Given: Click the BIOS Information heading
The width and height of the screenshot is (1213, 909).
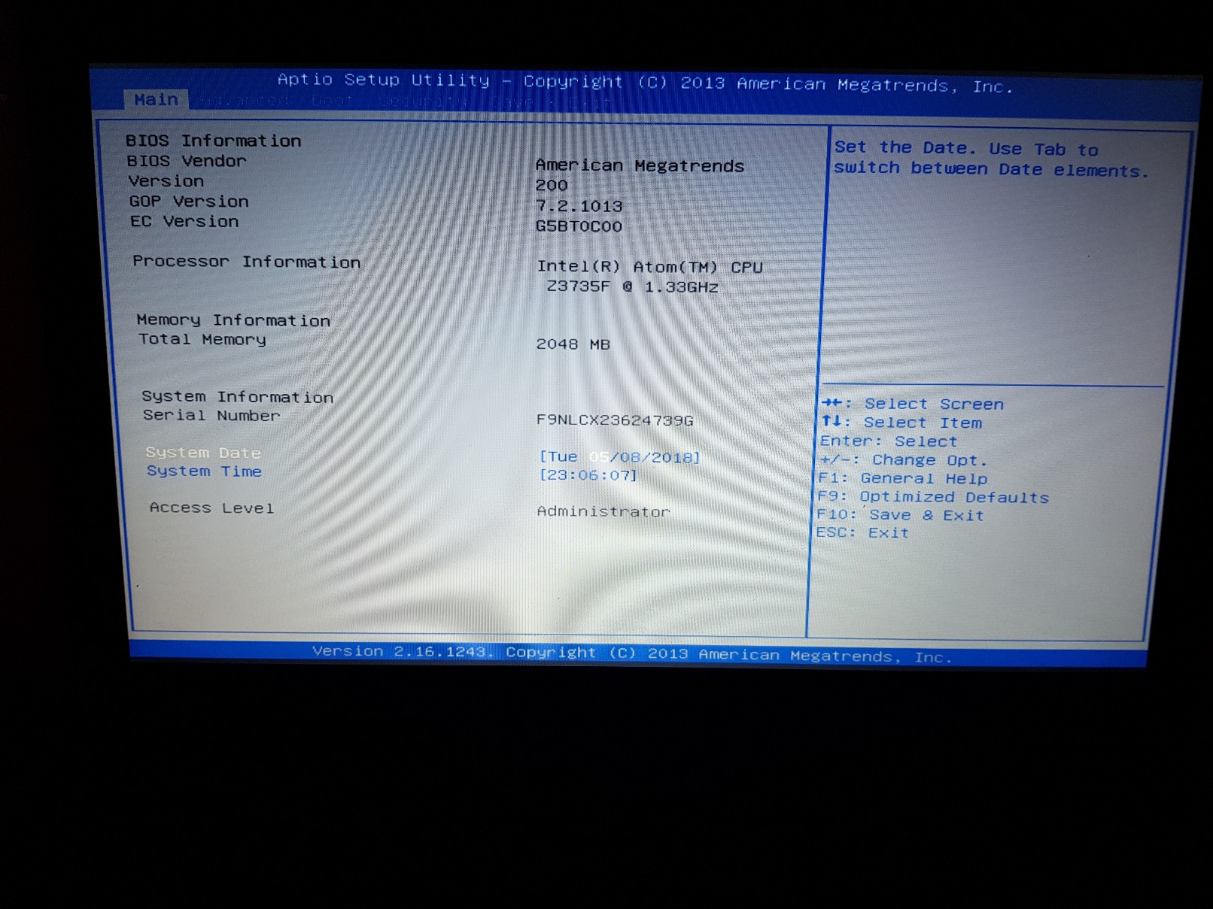Looking at the screenshot, I should 214,141.
